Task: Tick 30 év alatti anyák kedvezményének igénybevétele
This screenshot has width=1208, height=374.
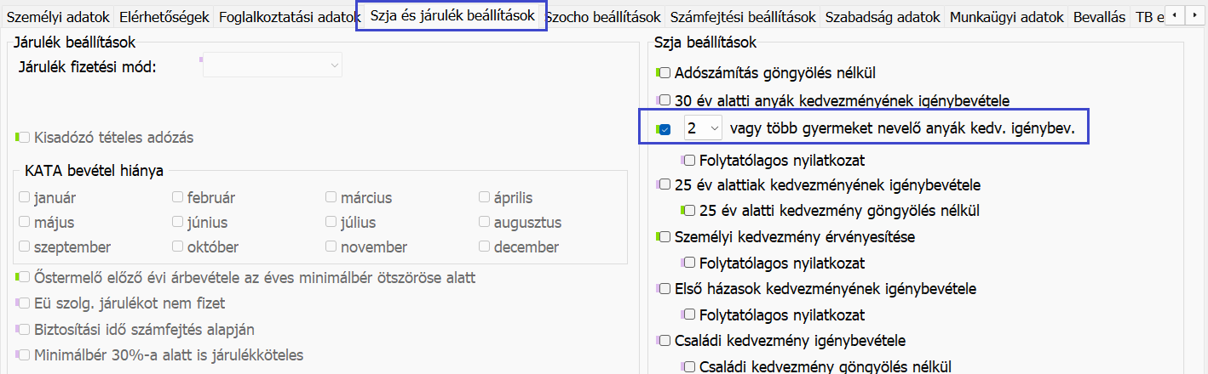Action: pyautogui.click(x=664, y=100)
